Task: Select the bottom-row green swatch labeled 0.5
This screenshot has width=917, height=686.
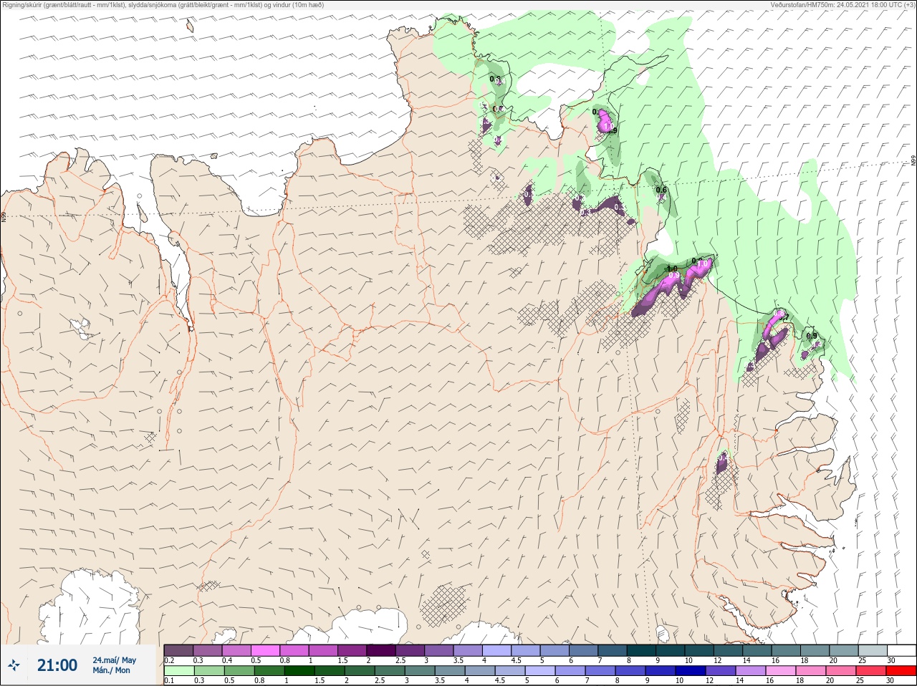Action: pyautogui.click(x=239, y=671)
